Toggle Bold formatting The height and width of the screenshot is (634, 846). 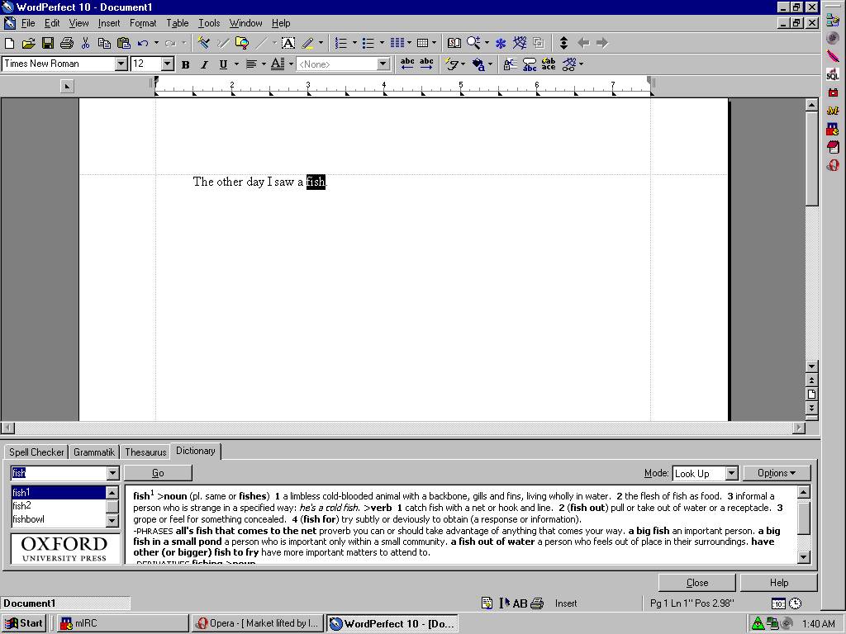[x=186, y=64]
